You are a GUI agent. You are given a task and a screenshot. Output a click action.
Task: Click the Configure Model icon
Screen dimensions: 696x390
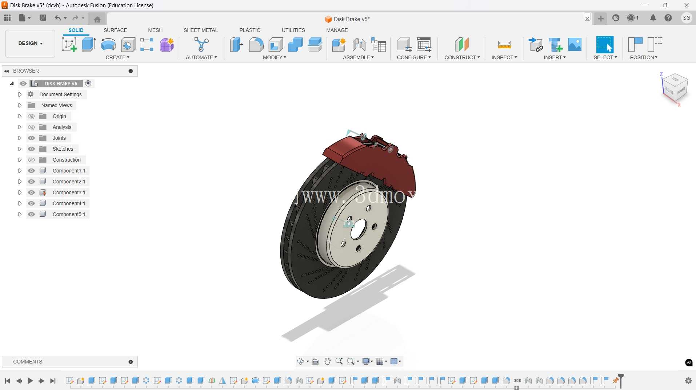point(404,45)
